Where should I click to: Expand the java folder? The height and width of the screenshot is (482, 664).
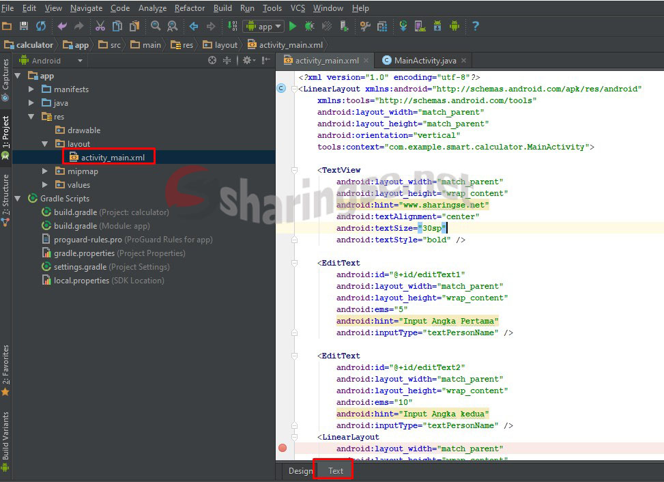(x=31, y=103)
